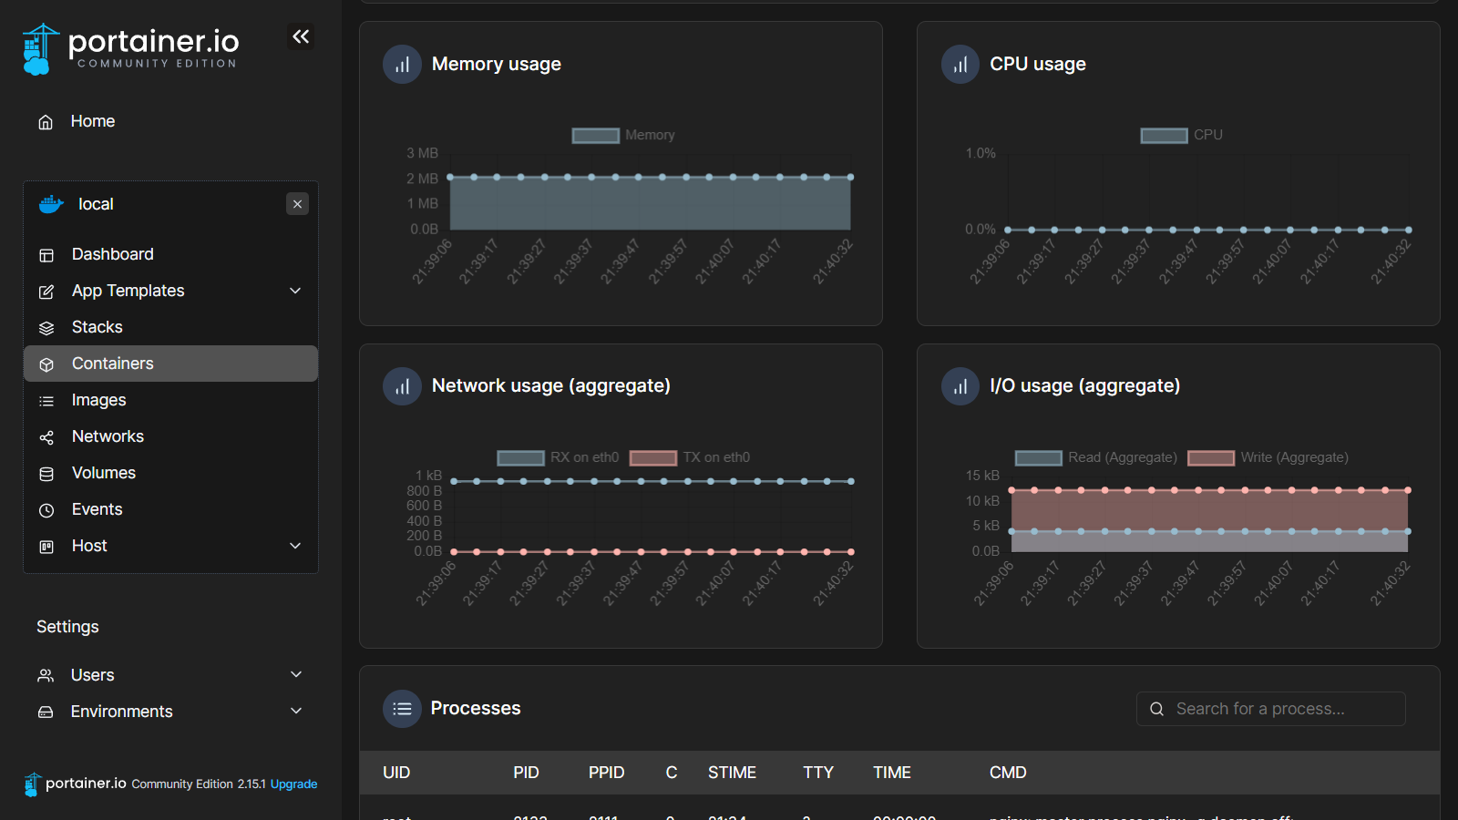
Task: Open the Dashboard menu item
Action: pos(113,254)
